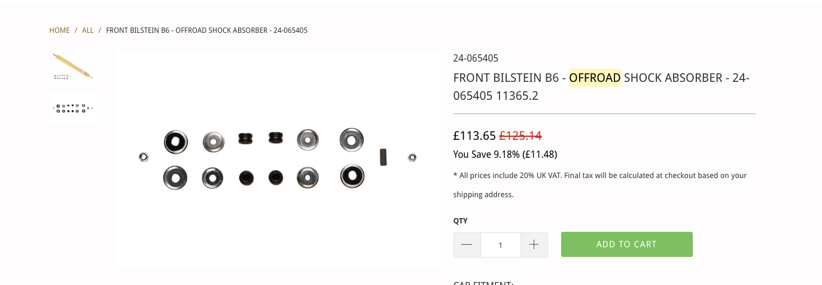
Task: Select the yellow shock absorber thumbnail
Action: (x=72, y=66)
